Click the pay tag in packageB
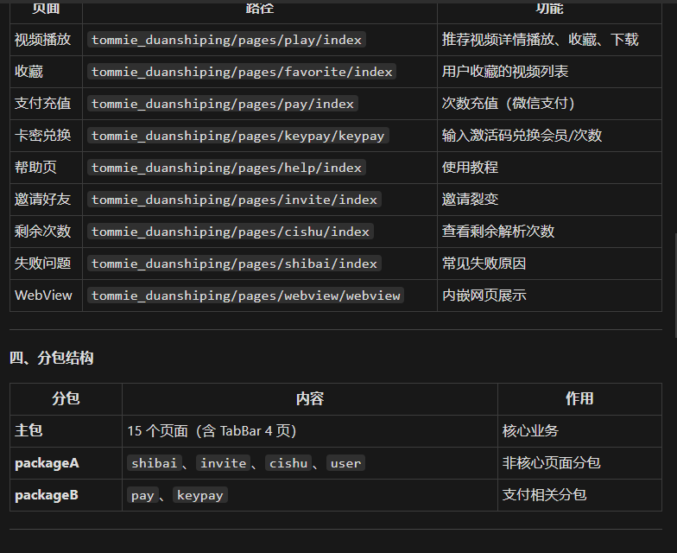This screenshot has width=677, height=553. (142, 495)
